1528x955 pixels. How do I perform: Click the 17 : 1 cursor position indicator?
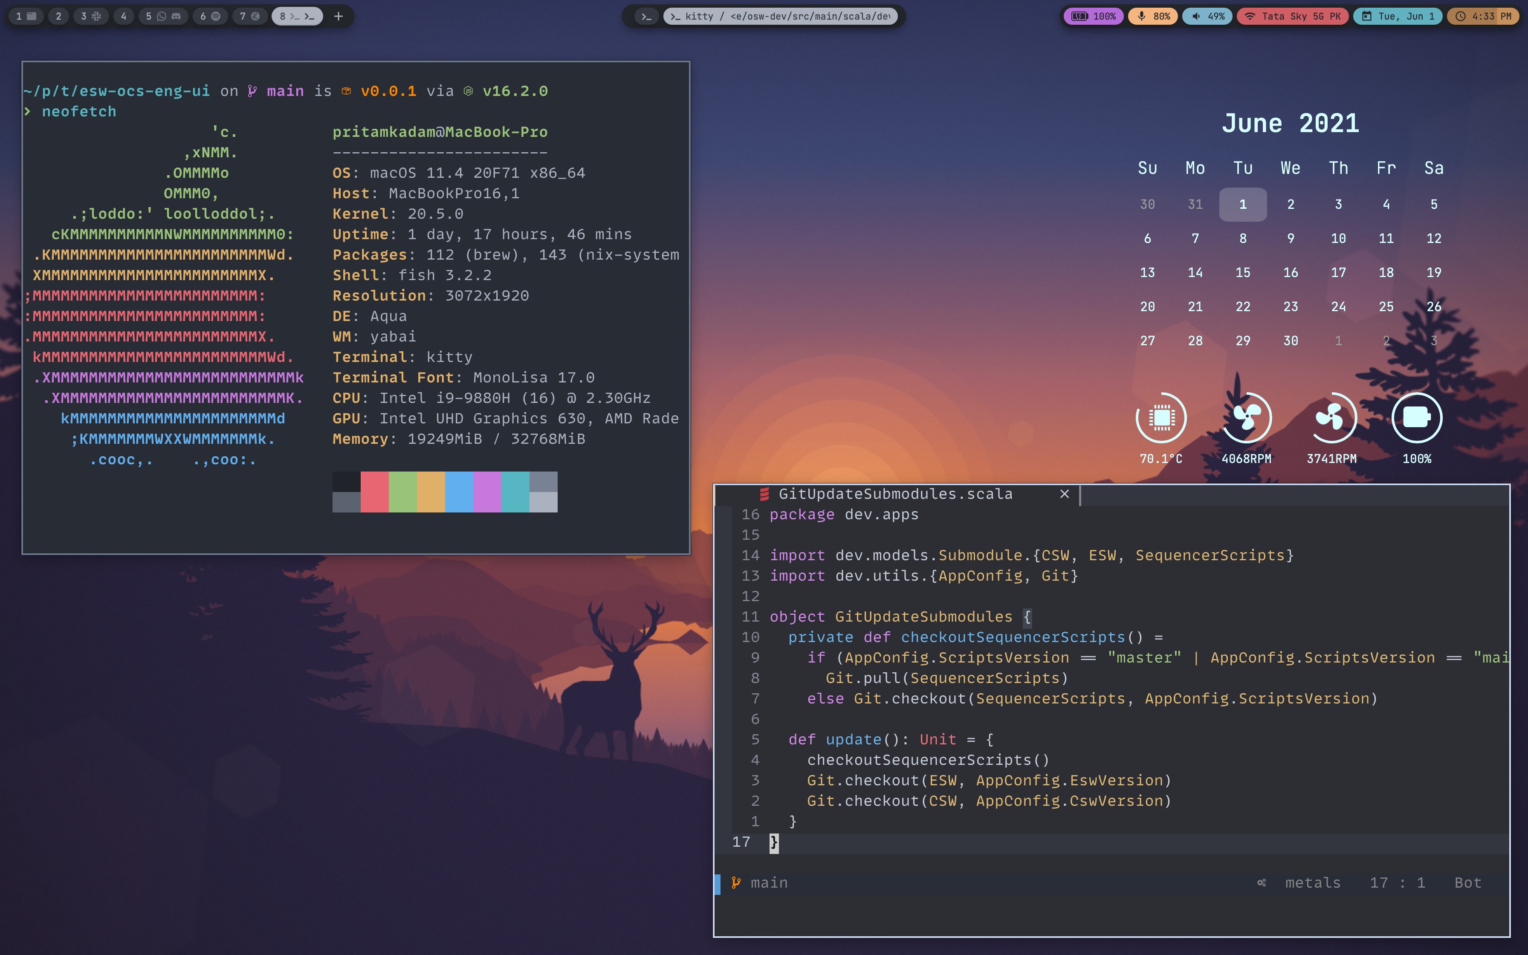pos(1397,883)
